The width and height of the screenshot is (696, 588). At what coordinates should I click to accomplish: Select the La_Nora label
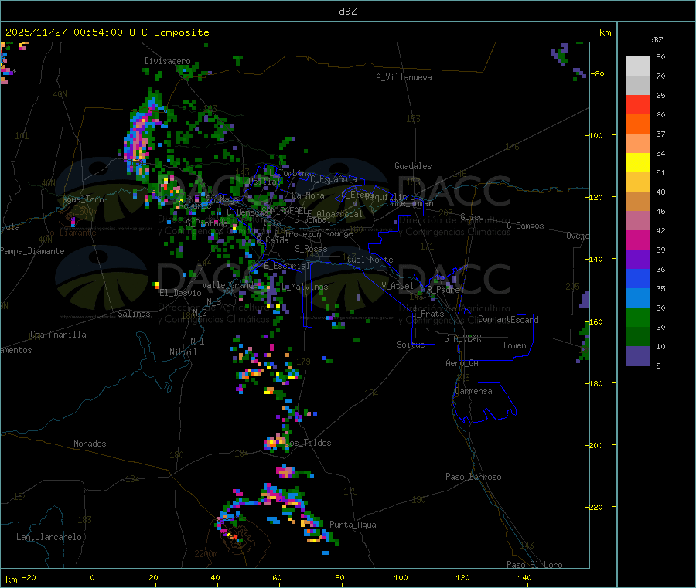point(308,195)
